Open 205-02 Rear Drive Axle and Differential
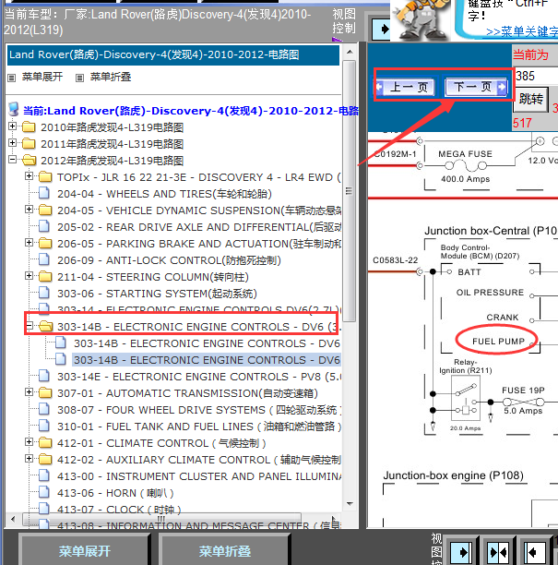 (x=199, y=227)
